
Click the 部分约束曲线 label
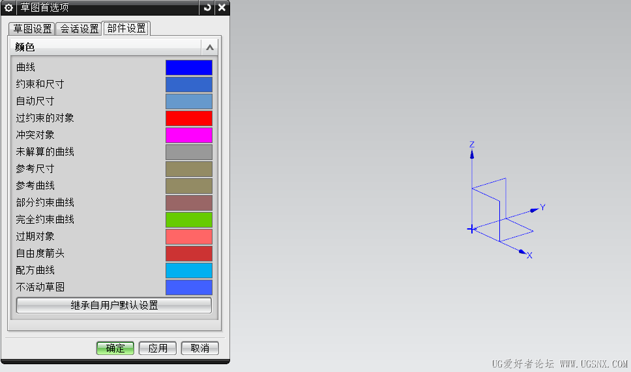45,202
